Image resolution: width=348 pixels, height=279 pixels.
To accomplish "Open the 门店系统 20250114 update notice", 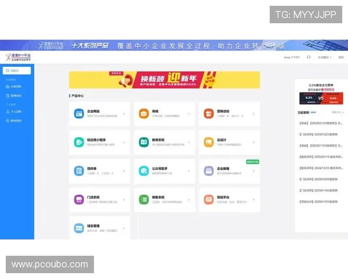I will [x=318, y=191].
